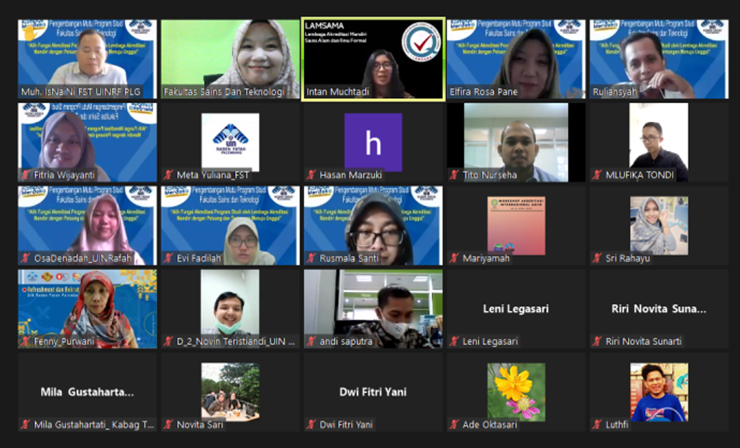Select Ruliansyah's video feed
This screenshot has width=740, height=448.
click(659, 59)
